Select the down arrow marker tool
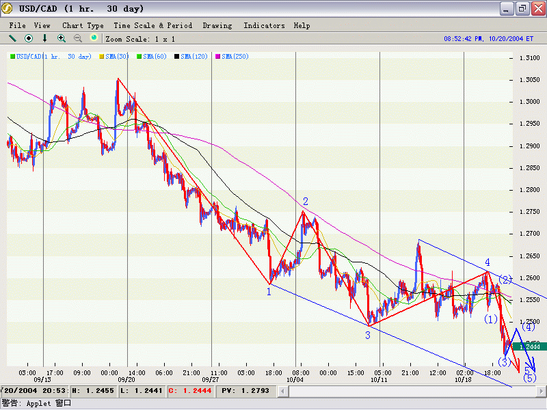 pos(45,39)
